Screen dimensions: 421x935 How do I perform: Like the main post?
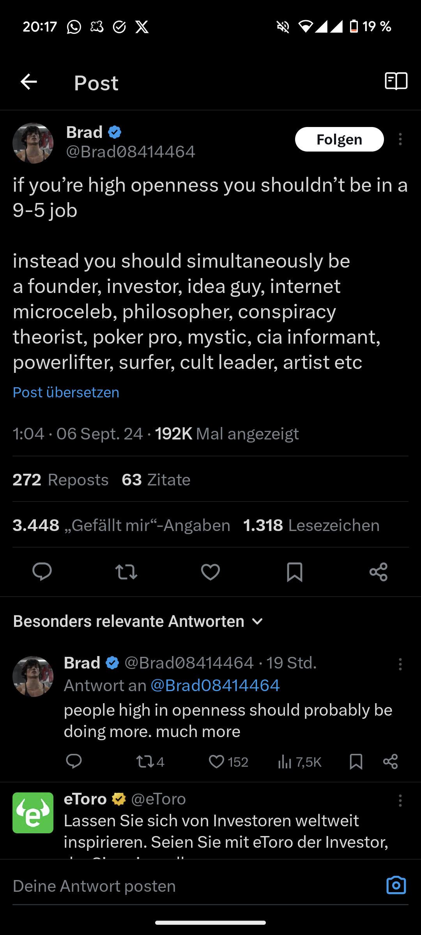click(x=210, y=572)
